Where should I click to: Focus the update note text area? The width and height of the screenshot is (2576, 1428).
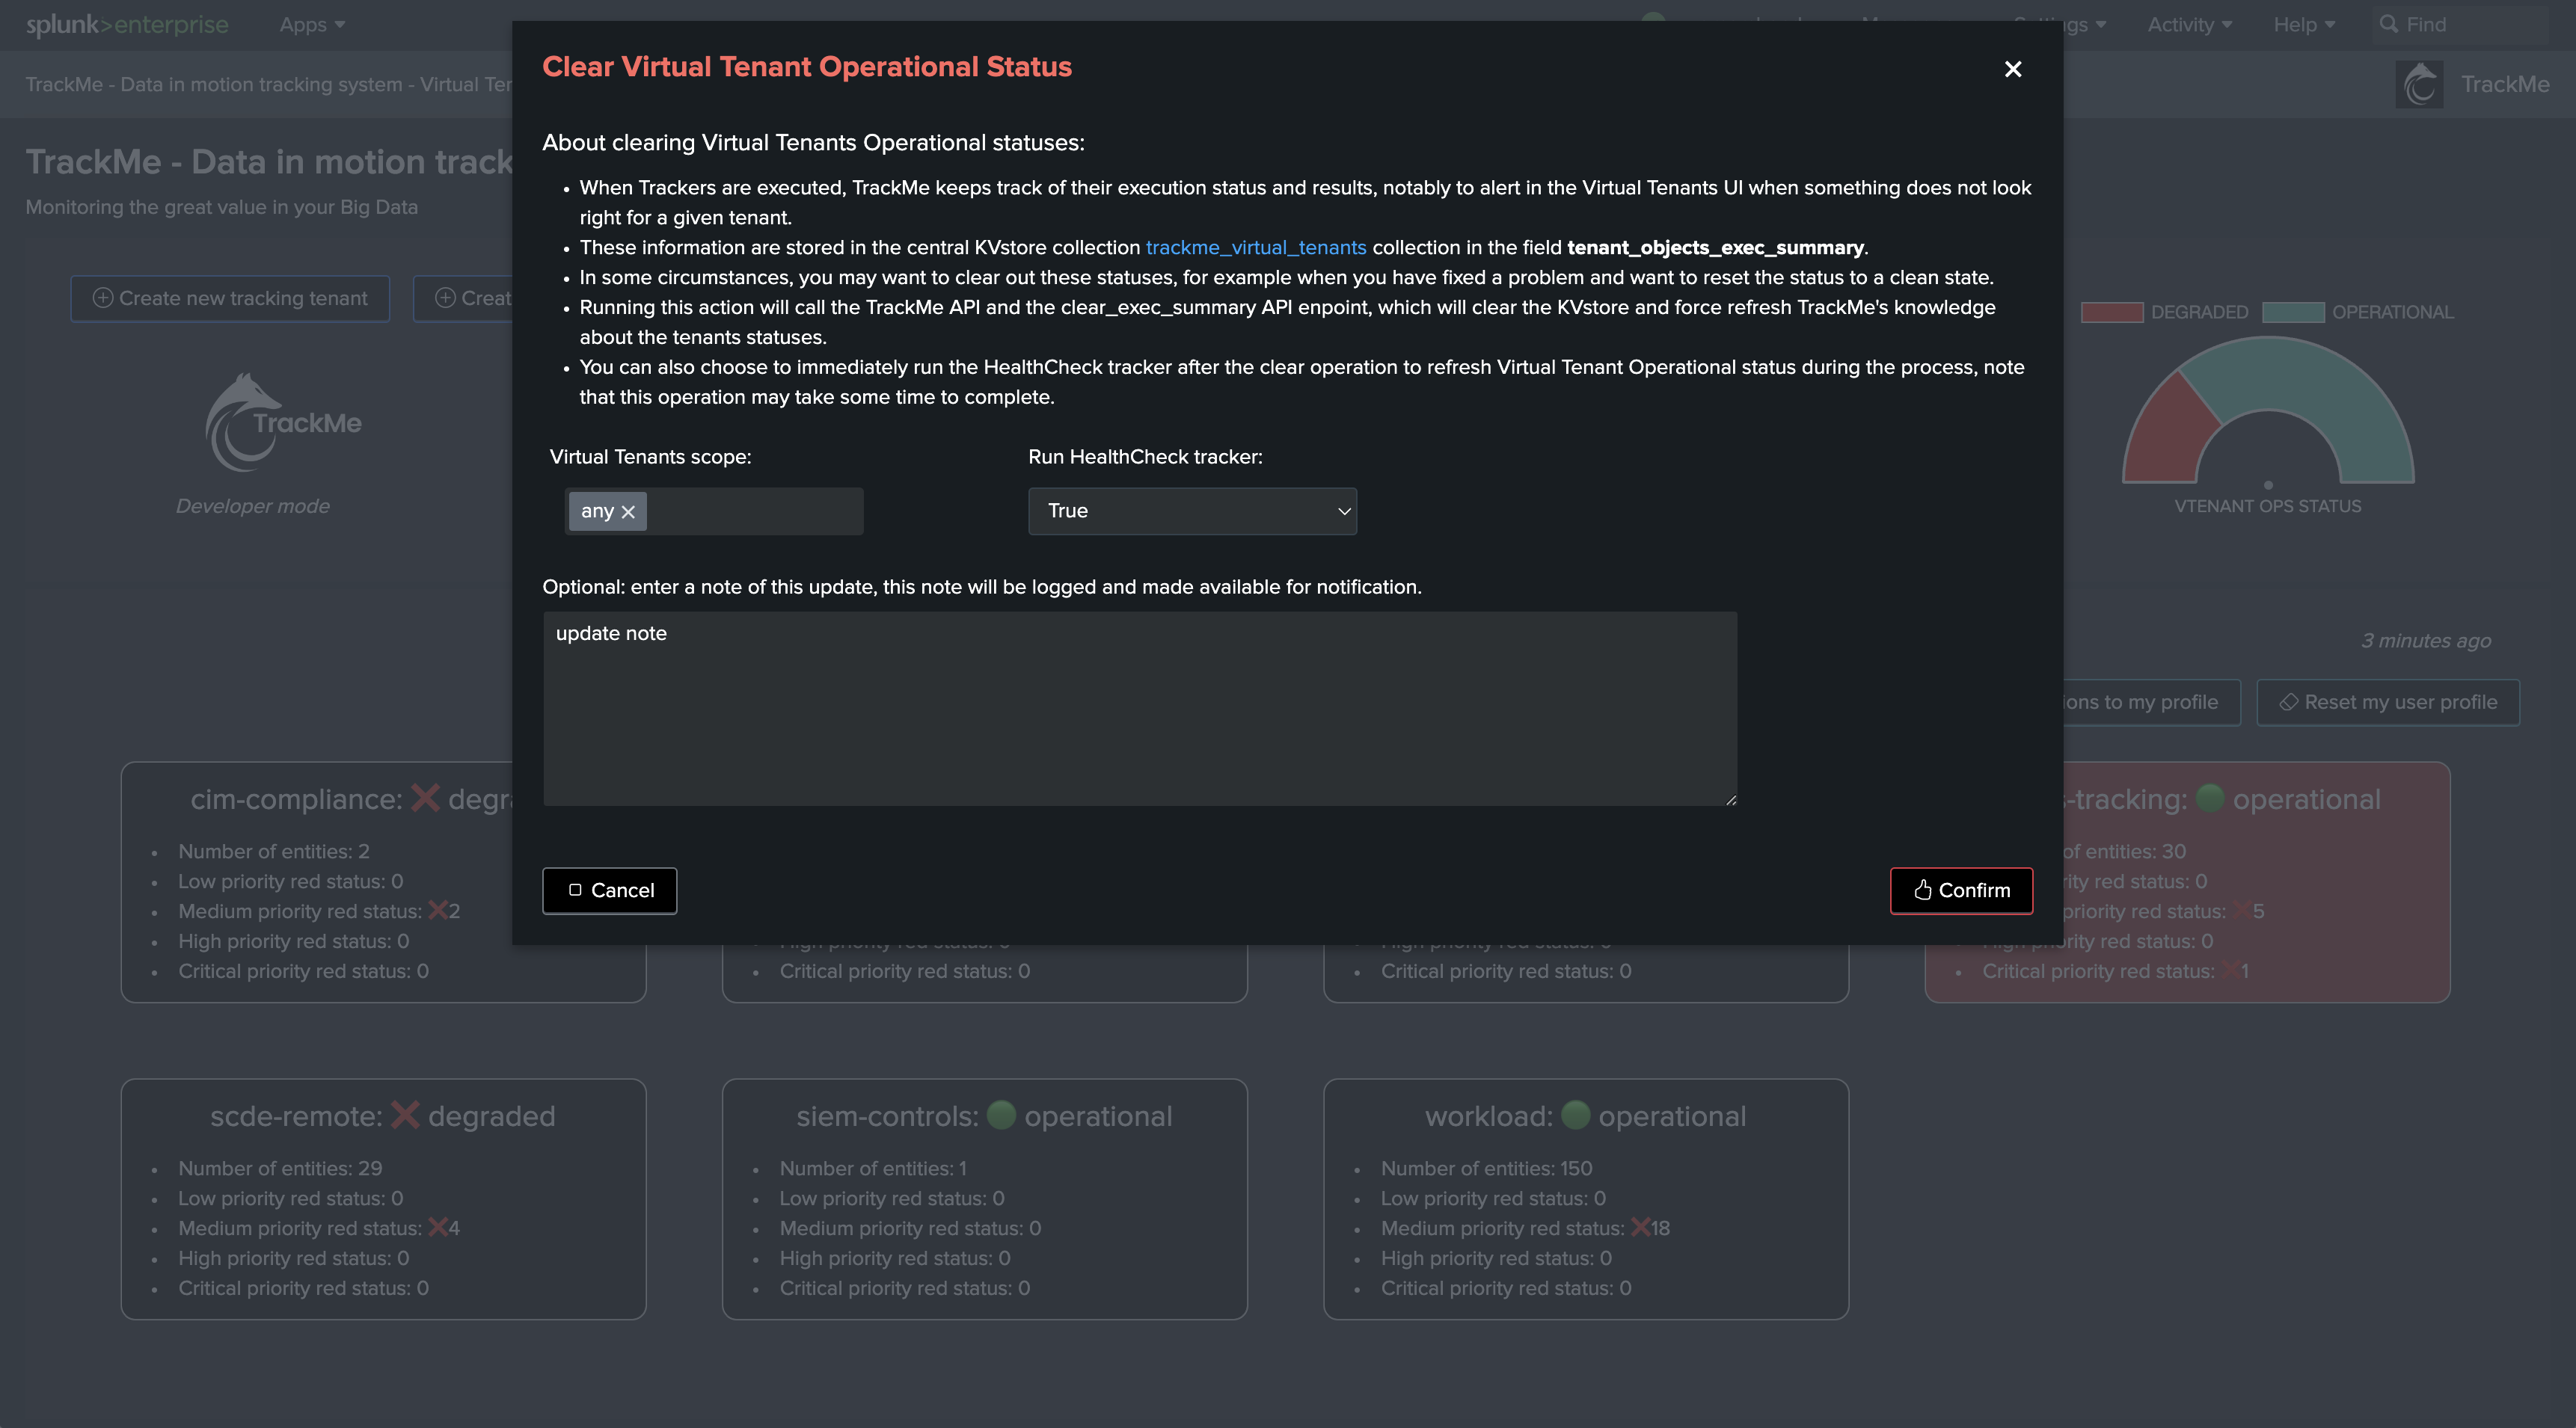[1138, 709]
